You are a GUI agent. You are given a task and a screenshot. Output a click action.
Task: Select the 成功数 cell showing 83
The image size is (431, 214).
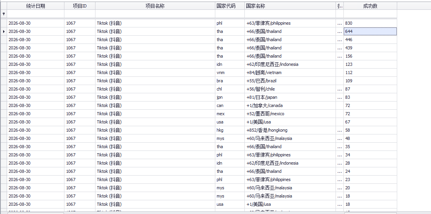[x=370, y=97]
